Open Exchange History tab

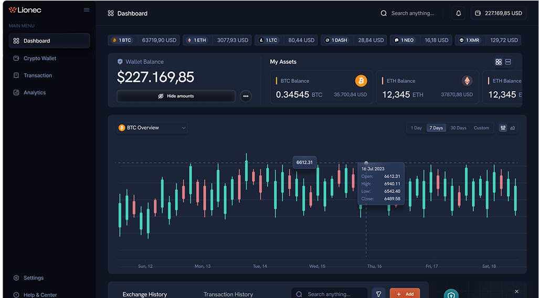click(x=145, y=294)
